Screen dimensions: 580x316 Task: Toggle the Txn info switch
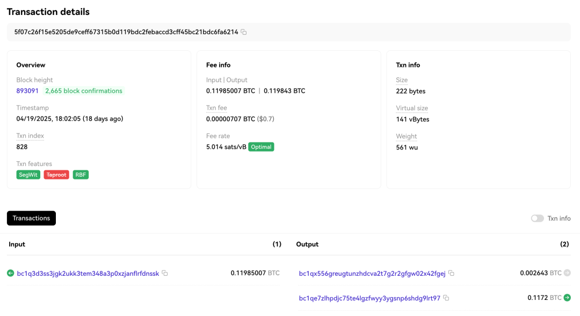[537, 219]
